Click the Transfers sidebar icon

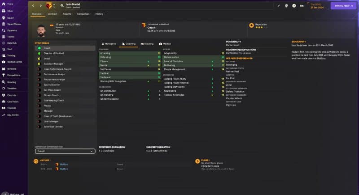11,88
